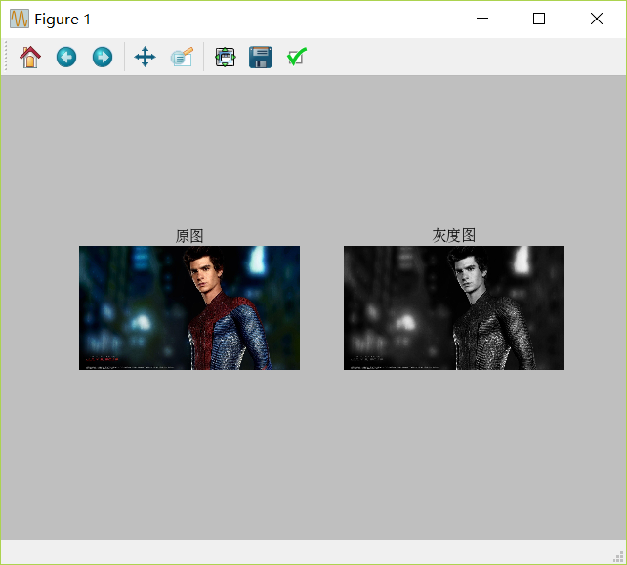
Task: Maximize the Figure 1 window
Action: [x=539, y=19]
